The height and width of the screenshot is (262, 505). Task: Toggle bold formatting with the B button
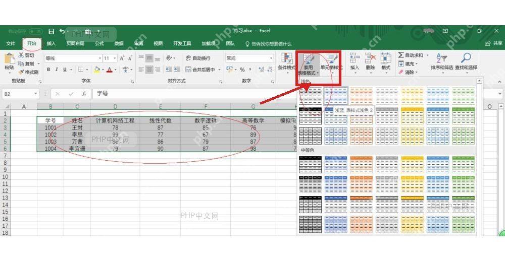click(48, 69)
